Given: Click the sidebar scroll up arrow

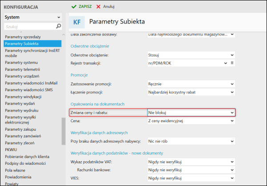Looking at the screenshot, I should (x=64, y=35).
